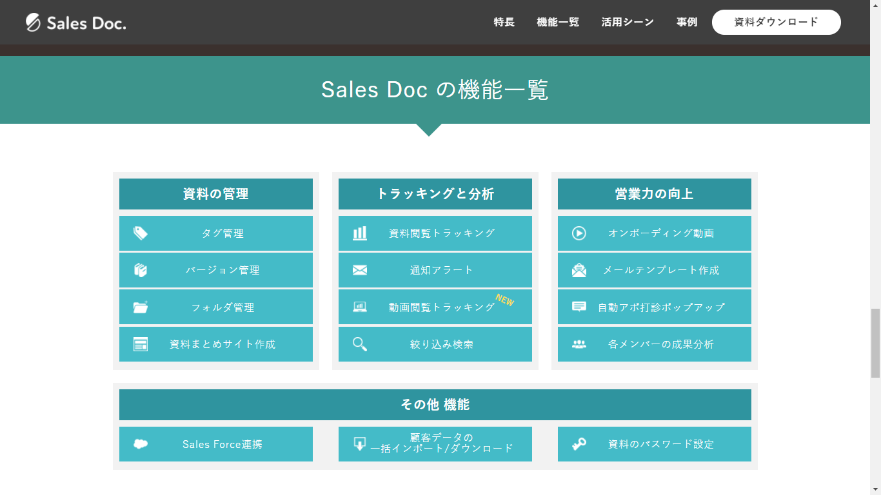Screen dimensions: 881x495
Task: Click the magnifier icon beside 絞り込み検索
Action: [360, 344]
